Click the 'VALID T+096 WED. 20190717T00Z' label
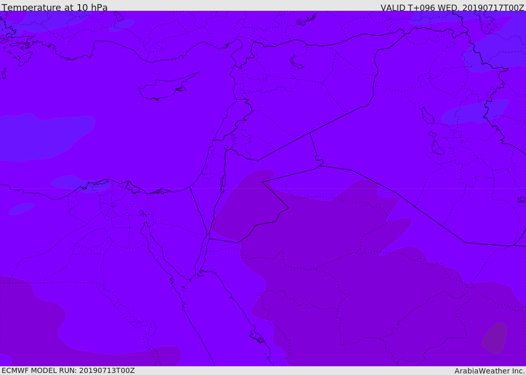Screen dimensions: 526x375 point(452,8)
